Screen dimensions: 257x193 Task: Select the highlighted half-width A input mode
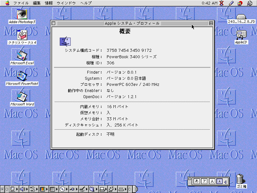tap(219, 181)
